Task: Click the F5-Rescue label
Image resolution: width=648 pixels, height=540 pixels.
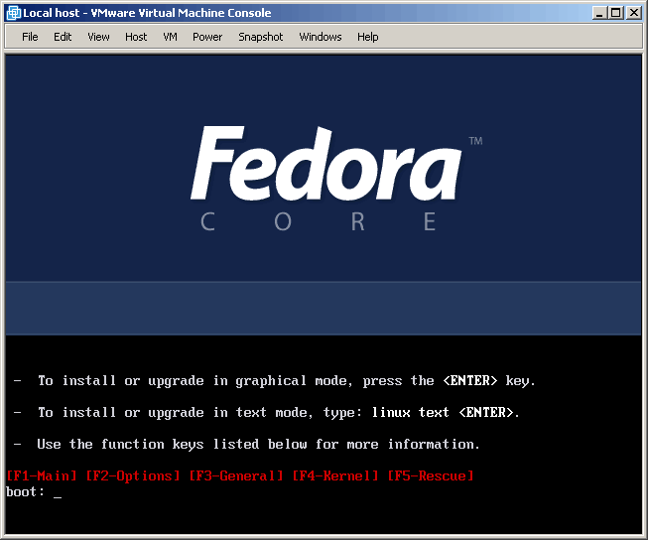Action: [431, 476]
